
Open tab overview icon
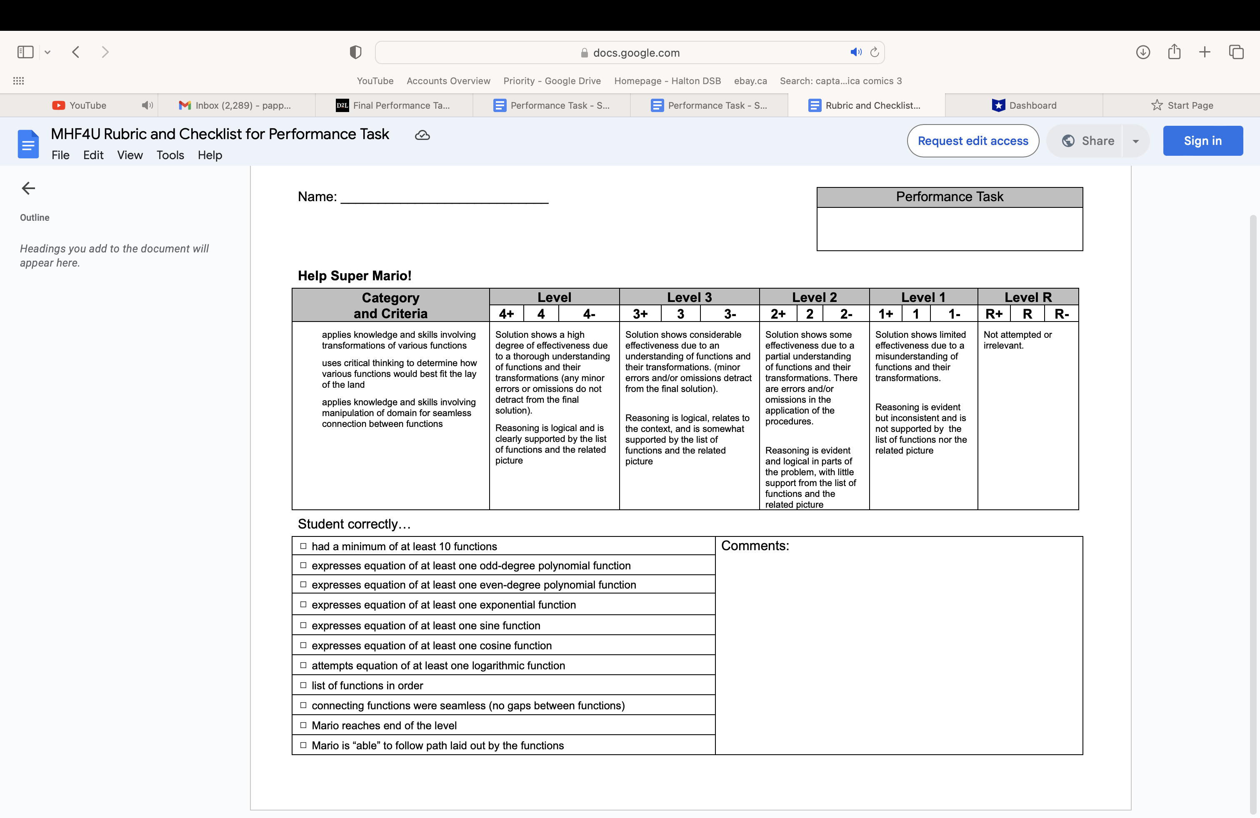tap(1236, 52)
